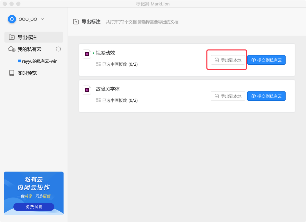Click artboard grid icon under 视差动效
The image size is (306, 222).
[x=98, y=64]
